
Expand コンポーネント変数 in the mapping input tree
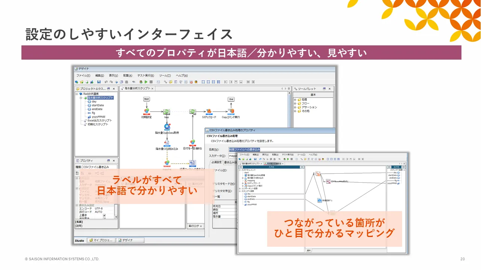point(240,188)
